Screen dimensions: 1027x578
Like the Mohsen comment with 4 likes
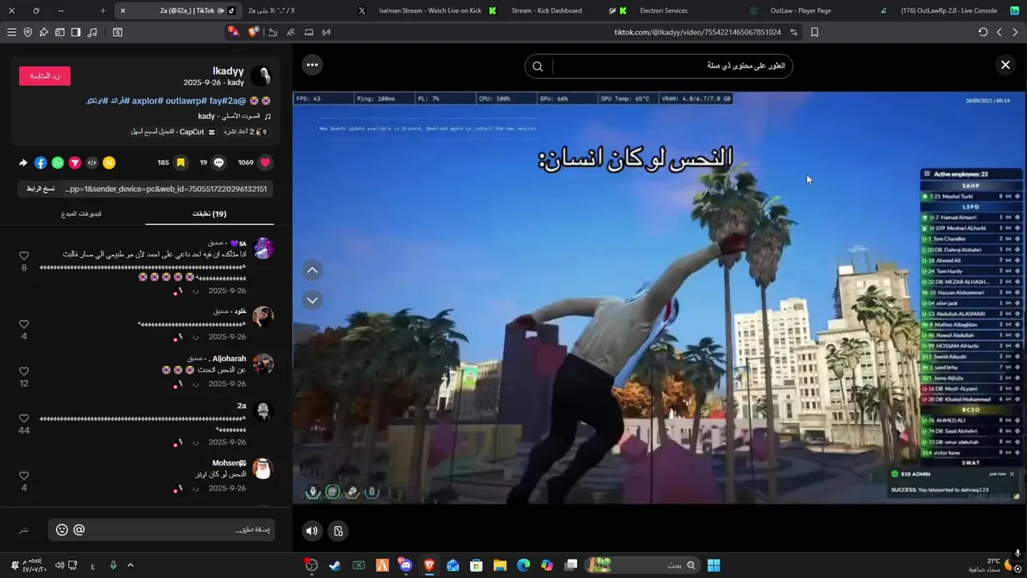coord(24,476)
